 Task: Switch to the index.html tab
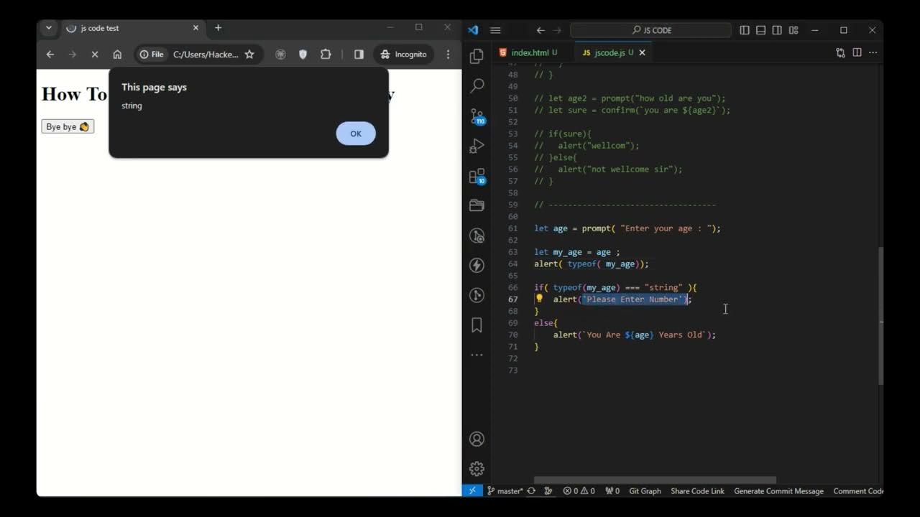(x=530, y=52)
